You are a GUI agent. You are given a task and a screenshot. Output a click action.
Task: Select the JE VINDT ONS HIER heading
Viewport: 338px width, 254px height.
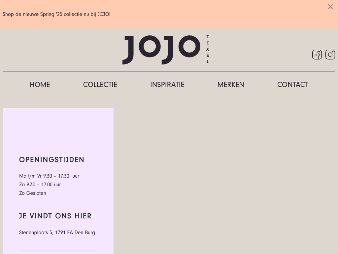(x=55, y=216)
